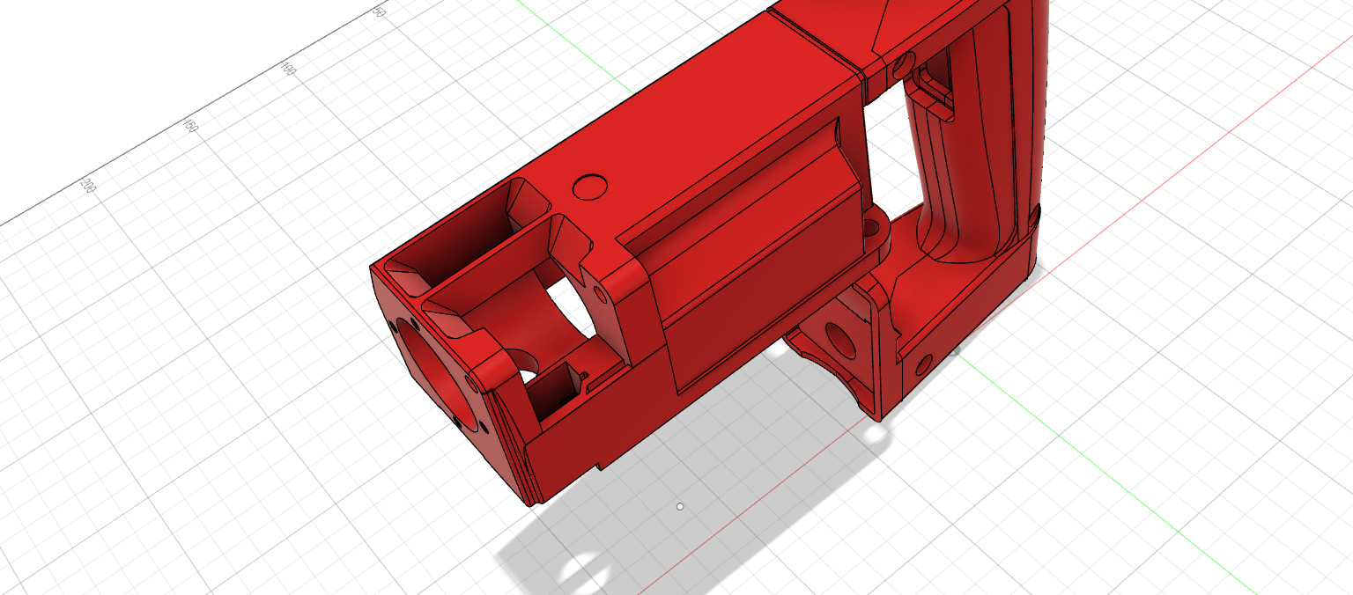1353x595 pixels.
Task: Click the "100" grid scale label
Action: (287, 67)
